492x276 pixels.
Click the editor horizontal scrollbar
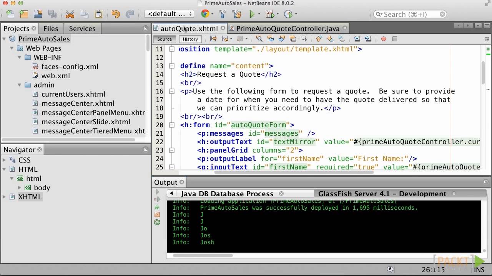coord(294,172)
